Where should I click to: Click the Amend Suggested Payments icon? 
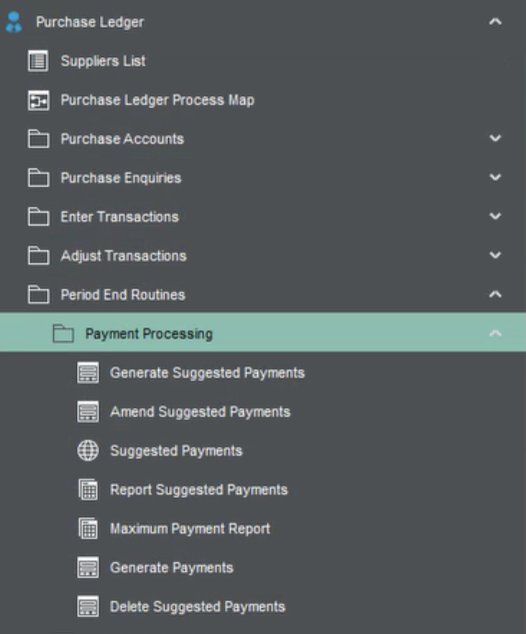point(88,412)
